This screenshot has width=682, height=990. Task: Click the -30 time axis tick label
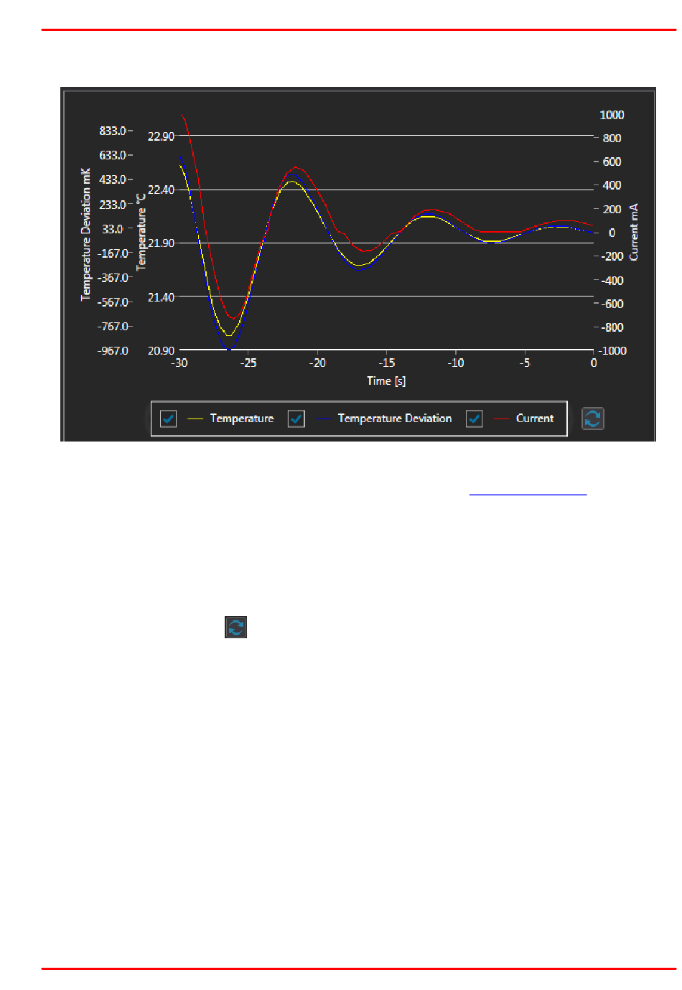[x=179, y=363]
